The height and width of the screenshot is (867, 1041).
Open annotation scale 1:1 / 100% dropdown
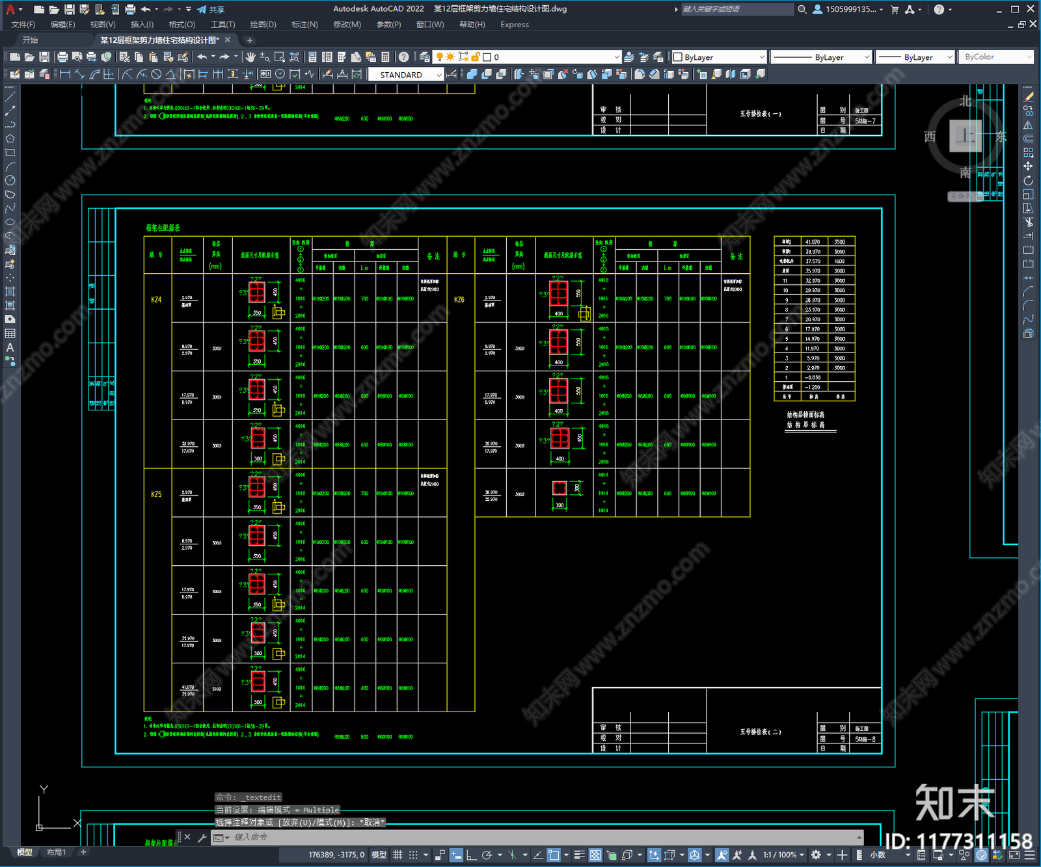[x=783, y=855]
